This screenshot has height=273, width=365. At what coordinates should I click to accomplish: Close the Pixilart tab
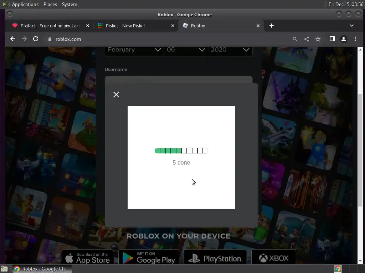(88, 26)
